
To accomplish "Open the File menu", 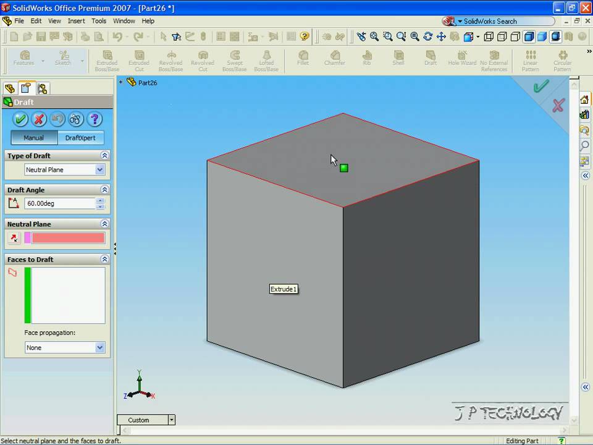I will click(19, 21).
